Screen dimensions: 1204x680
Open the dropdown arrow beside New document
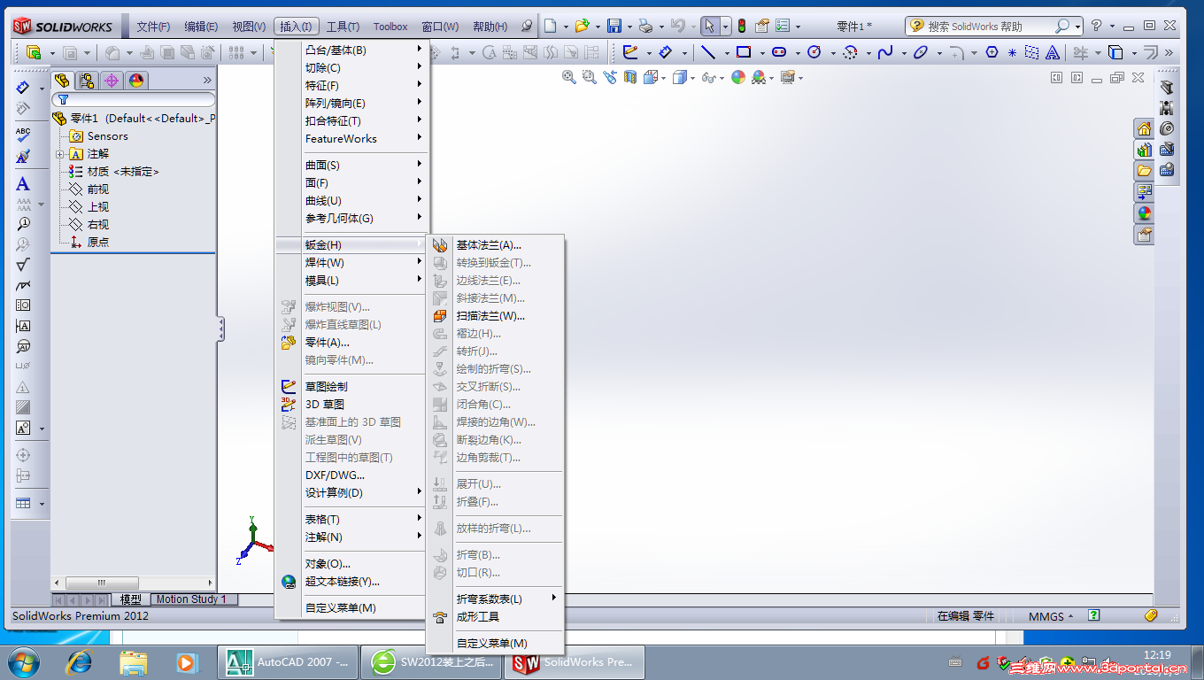(565, 27)
